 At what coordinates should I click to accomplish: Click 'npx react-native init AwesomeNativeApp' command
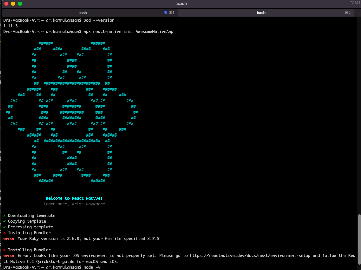[129, 31]
